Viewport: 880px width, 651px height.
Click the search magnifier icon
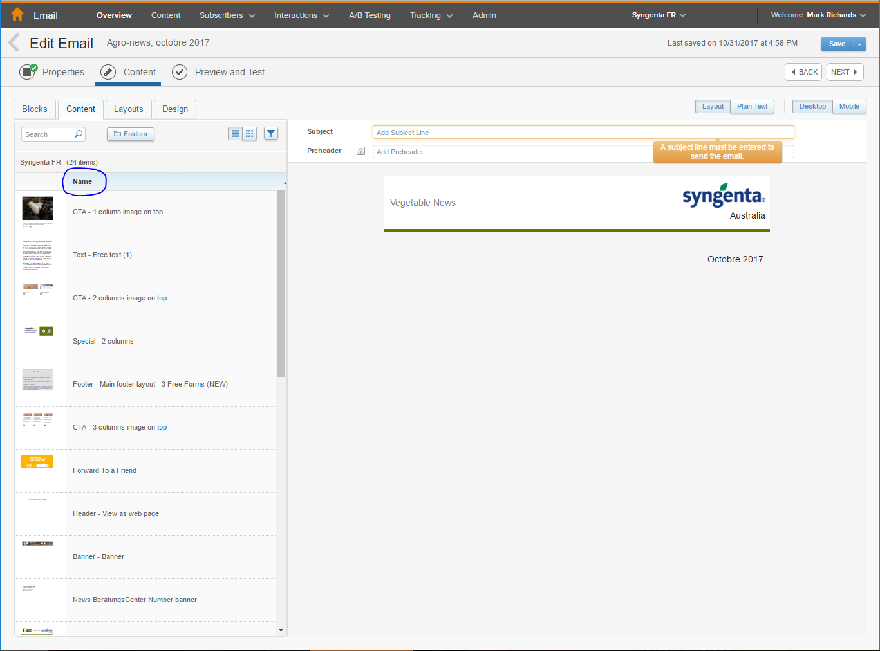pyautogui.click(x=79, y=134)
